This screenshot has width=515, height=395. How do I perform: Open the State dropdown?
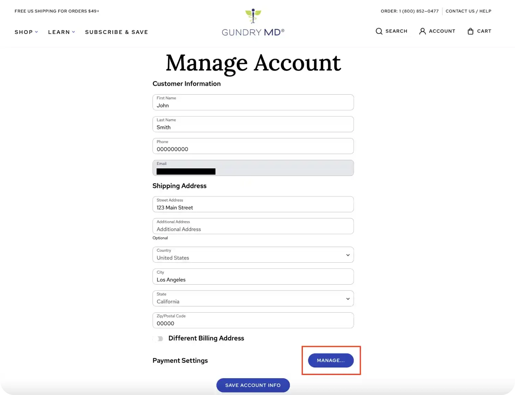[x=253, y=299]
